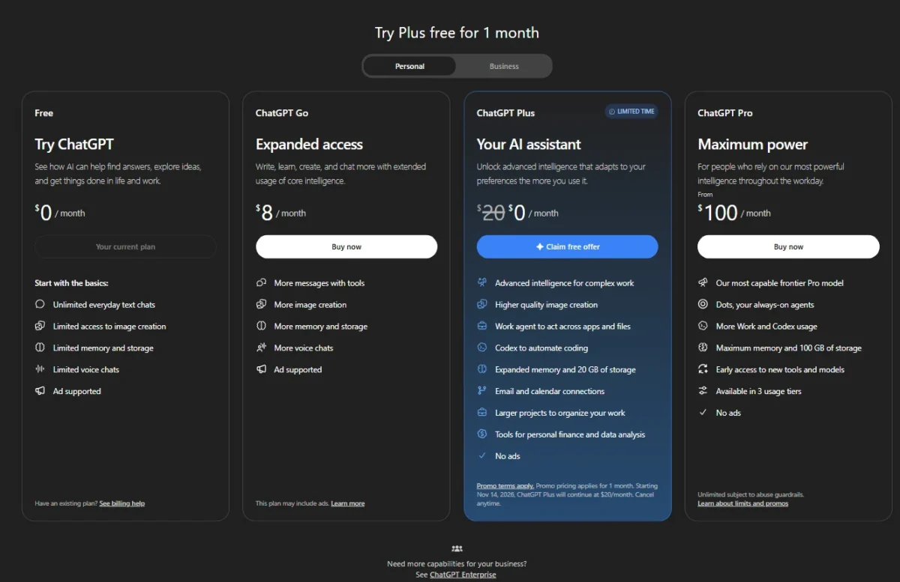Open Learn about limits and promos link

[x=742, y=503]
